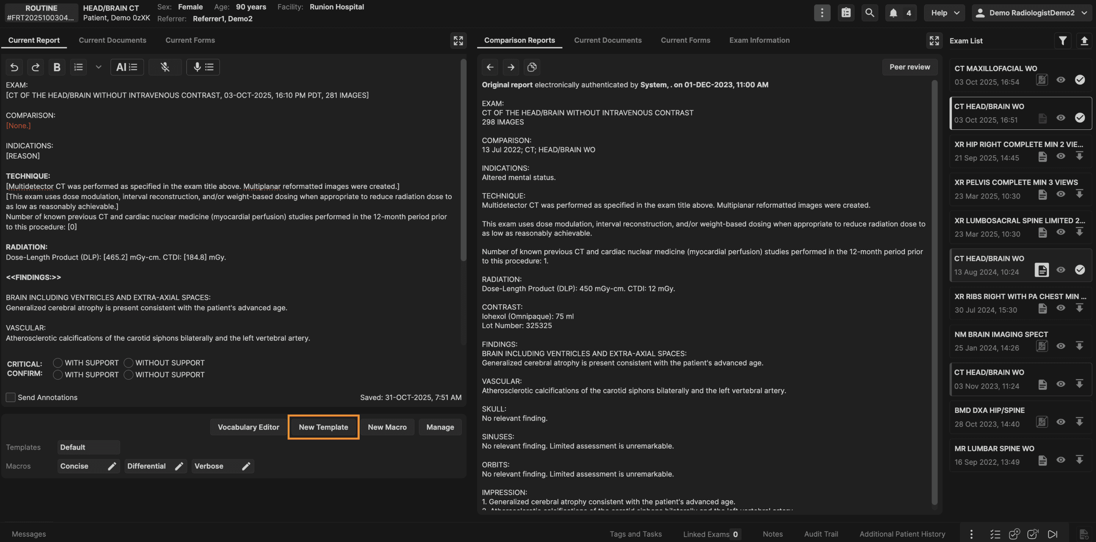Viewport: 1096px width, 542px height.
Task: Click the Peer review button
Action: 909,67
